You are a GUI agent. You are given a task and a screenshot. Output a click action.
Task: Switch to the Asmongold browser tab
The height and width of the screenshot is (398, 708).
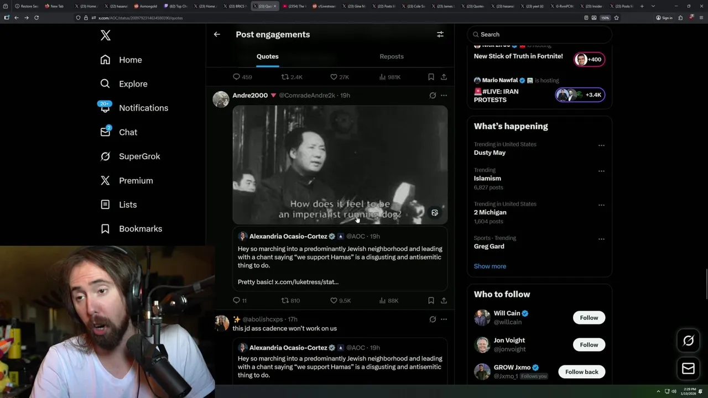tap(147, 6)
